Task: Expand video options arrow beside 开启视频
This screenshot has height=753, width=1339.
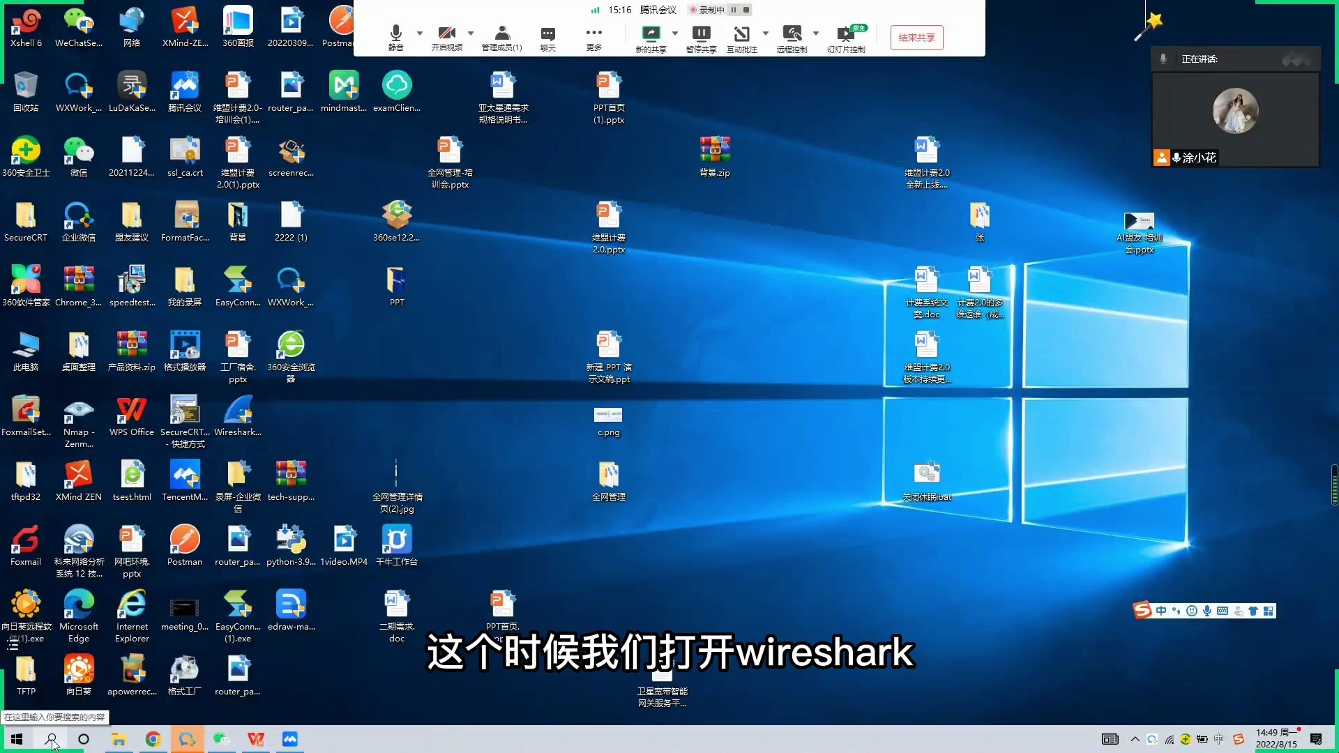Action: (x=471, y=33)
